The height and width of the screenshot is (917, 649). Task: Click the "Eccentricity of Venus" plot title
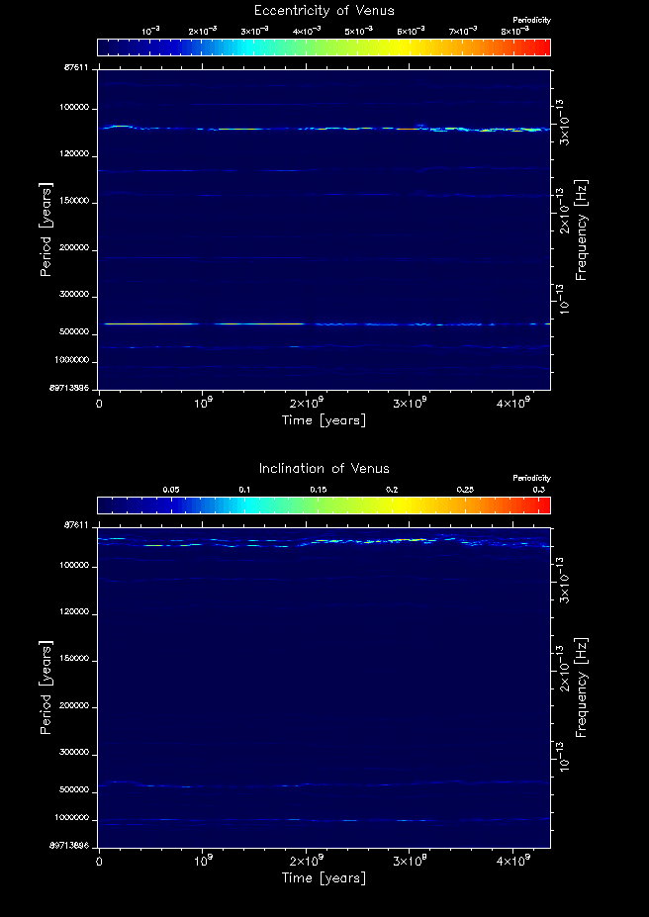pos(324,11)
